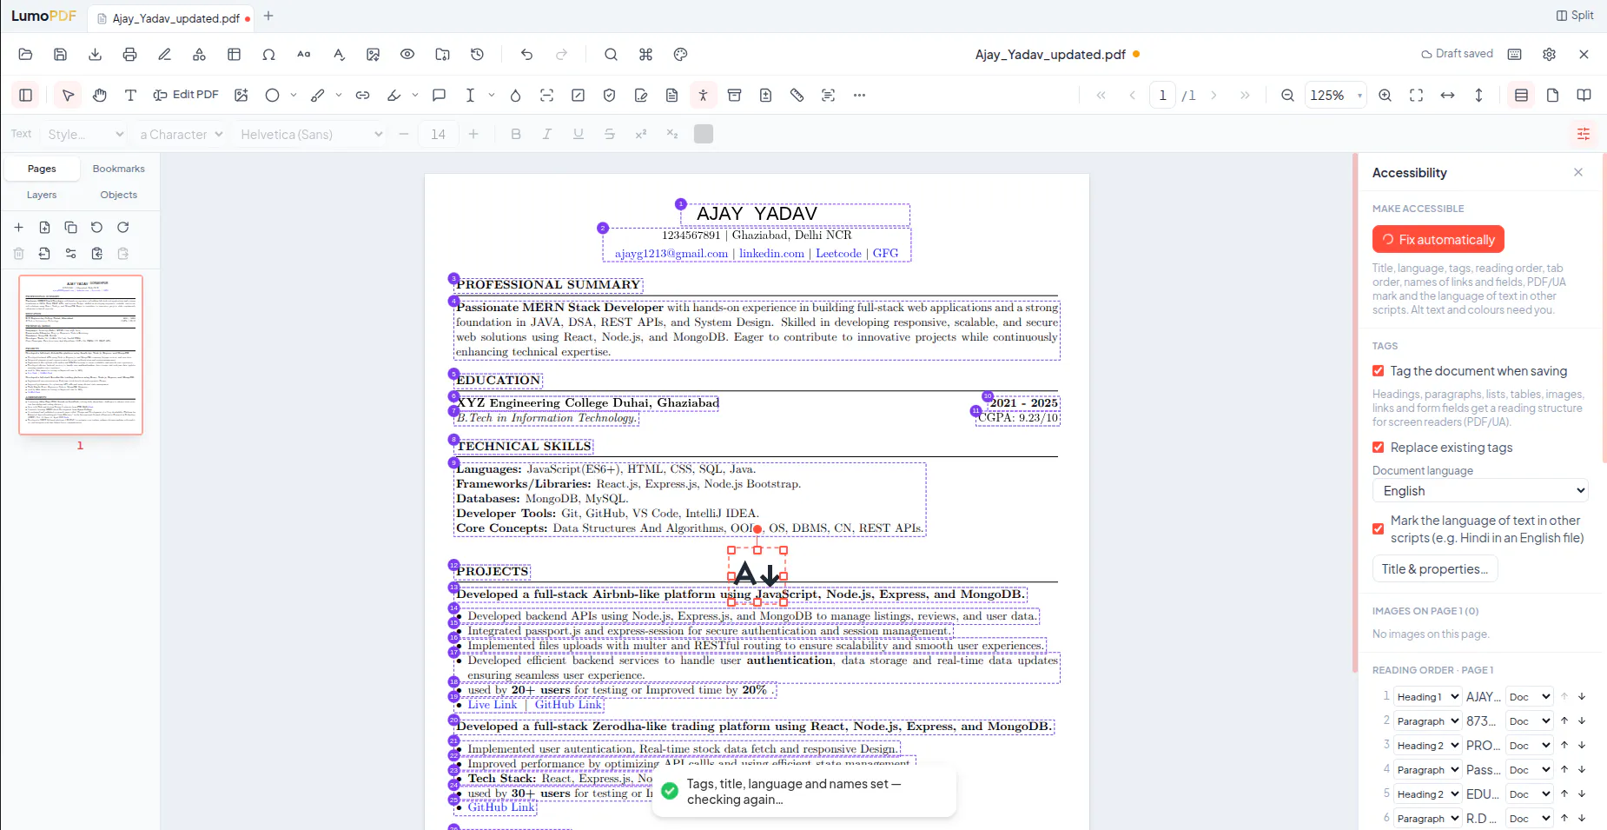Choose the ellipse shape tool
The width and height of the screenshot is (1607, 830).
pyautogui.click(x=272, y=95)
